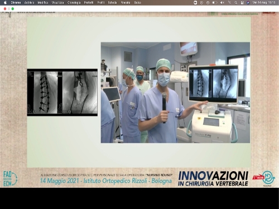Screen dimensions: 279x209
Task: Open the Preferiti menu
Action: click(89, 3)
